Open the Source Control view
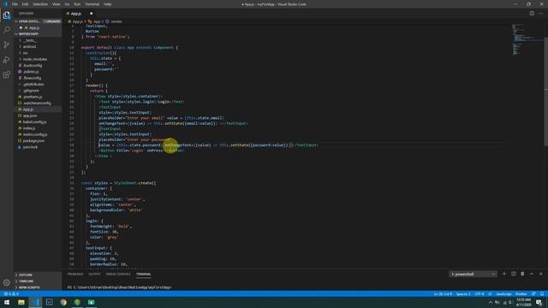The image size is (548, 308). tap(7, 44)
